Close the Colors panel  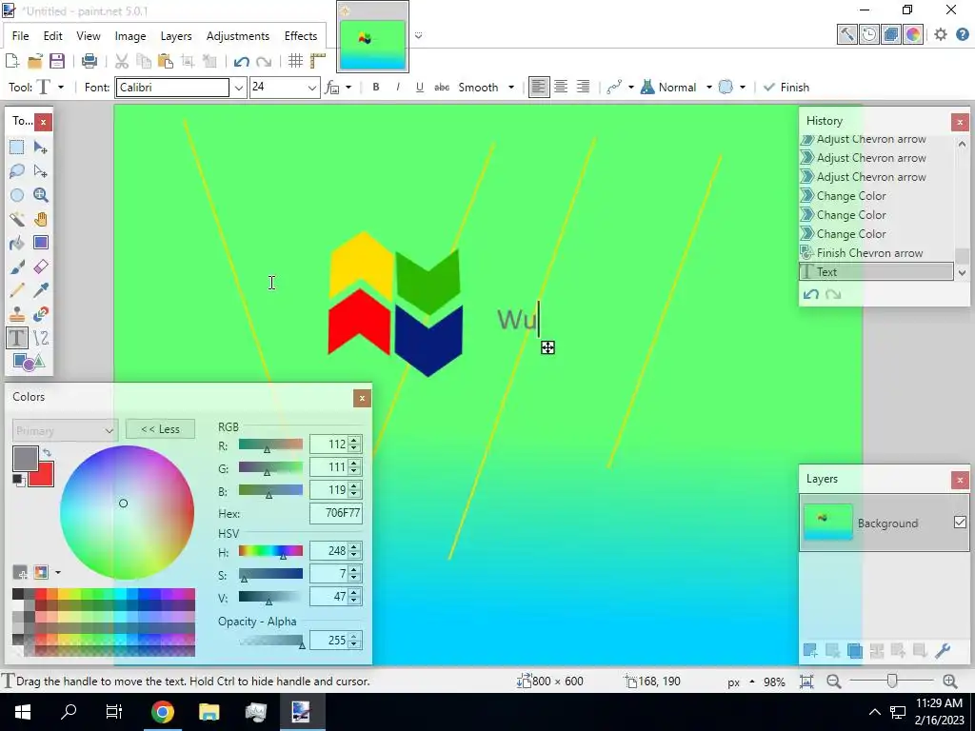pos(362,399)
